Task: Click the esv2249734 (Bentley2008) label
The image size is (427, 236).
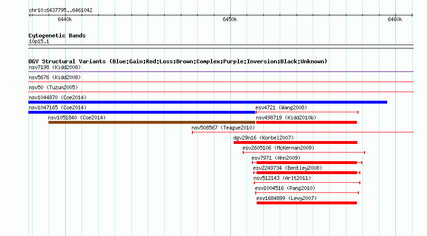Action: [x=287, y=168]
